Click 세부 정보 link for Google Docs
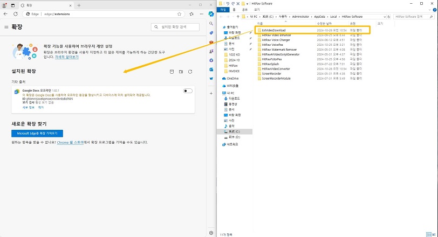438x237 pixels. pos(29,107)
